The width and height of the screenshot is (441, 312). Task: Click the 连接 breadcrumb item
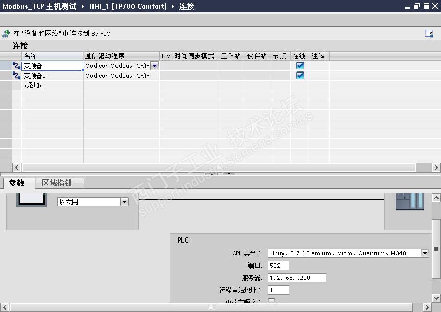187,6
